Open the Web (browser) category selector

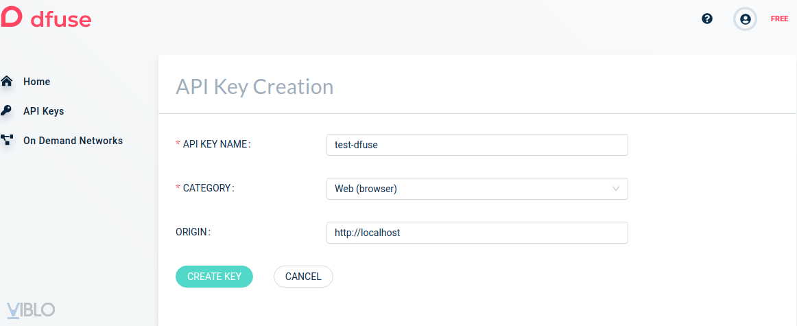tap(466, 189)
